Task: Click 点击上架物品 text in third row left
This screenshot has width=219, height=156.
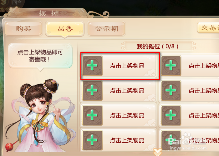Action: pyautogui.click(x=127, y=115)
